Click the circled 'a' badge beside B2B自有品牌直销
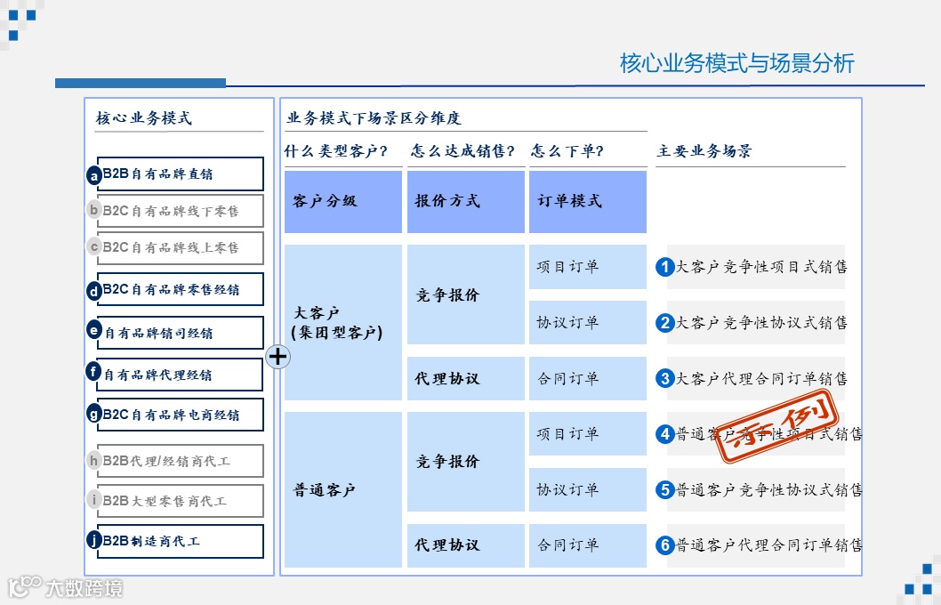941x605 pixels. (94, 176)
